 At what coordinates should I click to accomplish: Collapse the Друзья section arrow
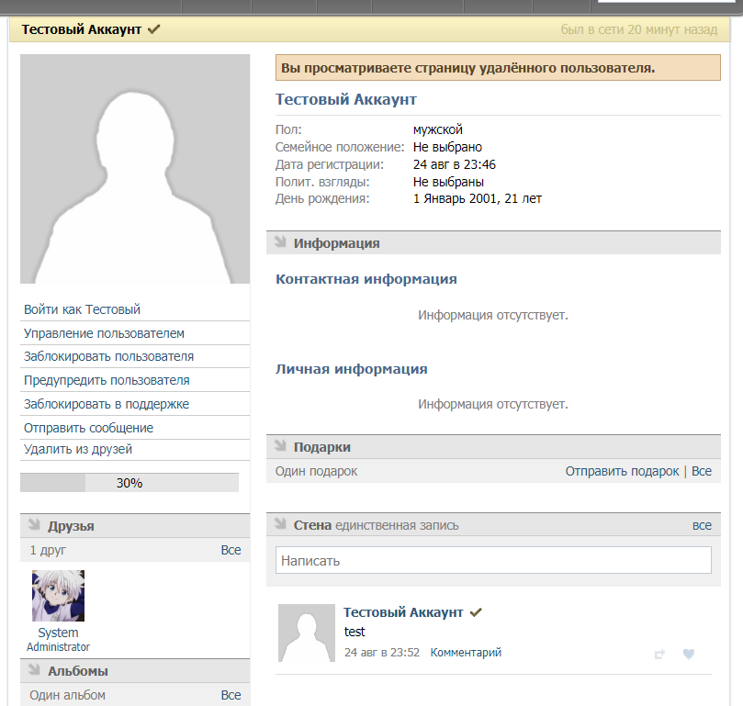[34, 524]
